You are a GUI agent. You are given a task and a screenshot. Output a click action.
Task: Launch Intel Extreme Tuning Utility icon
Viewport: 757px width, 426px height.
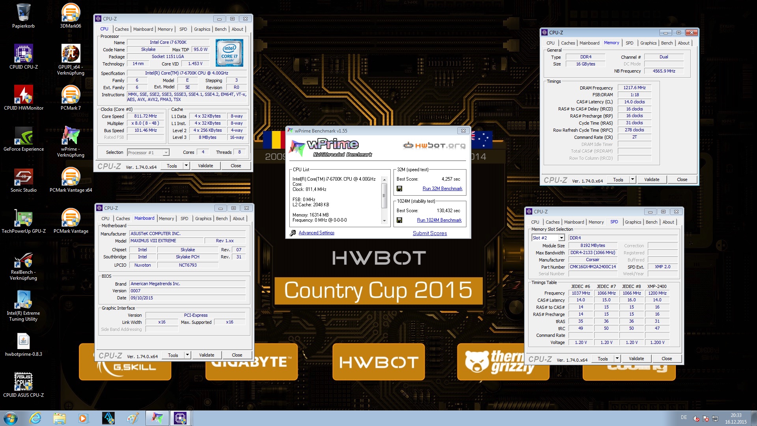pyautogui.click(x=23, y=305)
